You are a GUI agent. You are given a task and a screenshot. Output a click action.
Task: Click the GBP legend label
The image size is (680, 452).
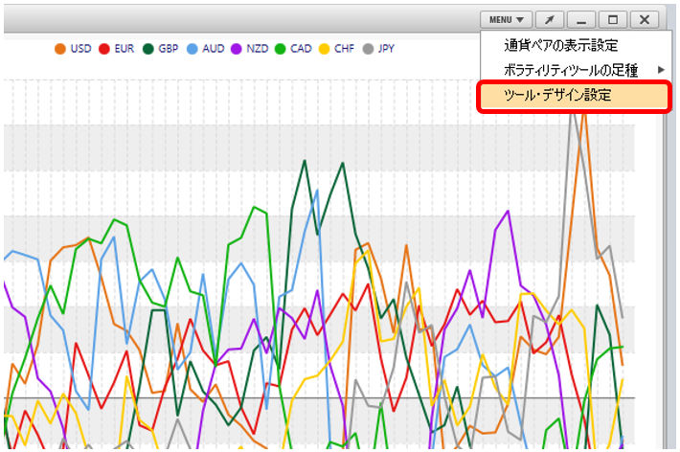pyautogui.click(x=169, y=49)
